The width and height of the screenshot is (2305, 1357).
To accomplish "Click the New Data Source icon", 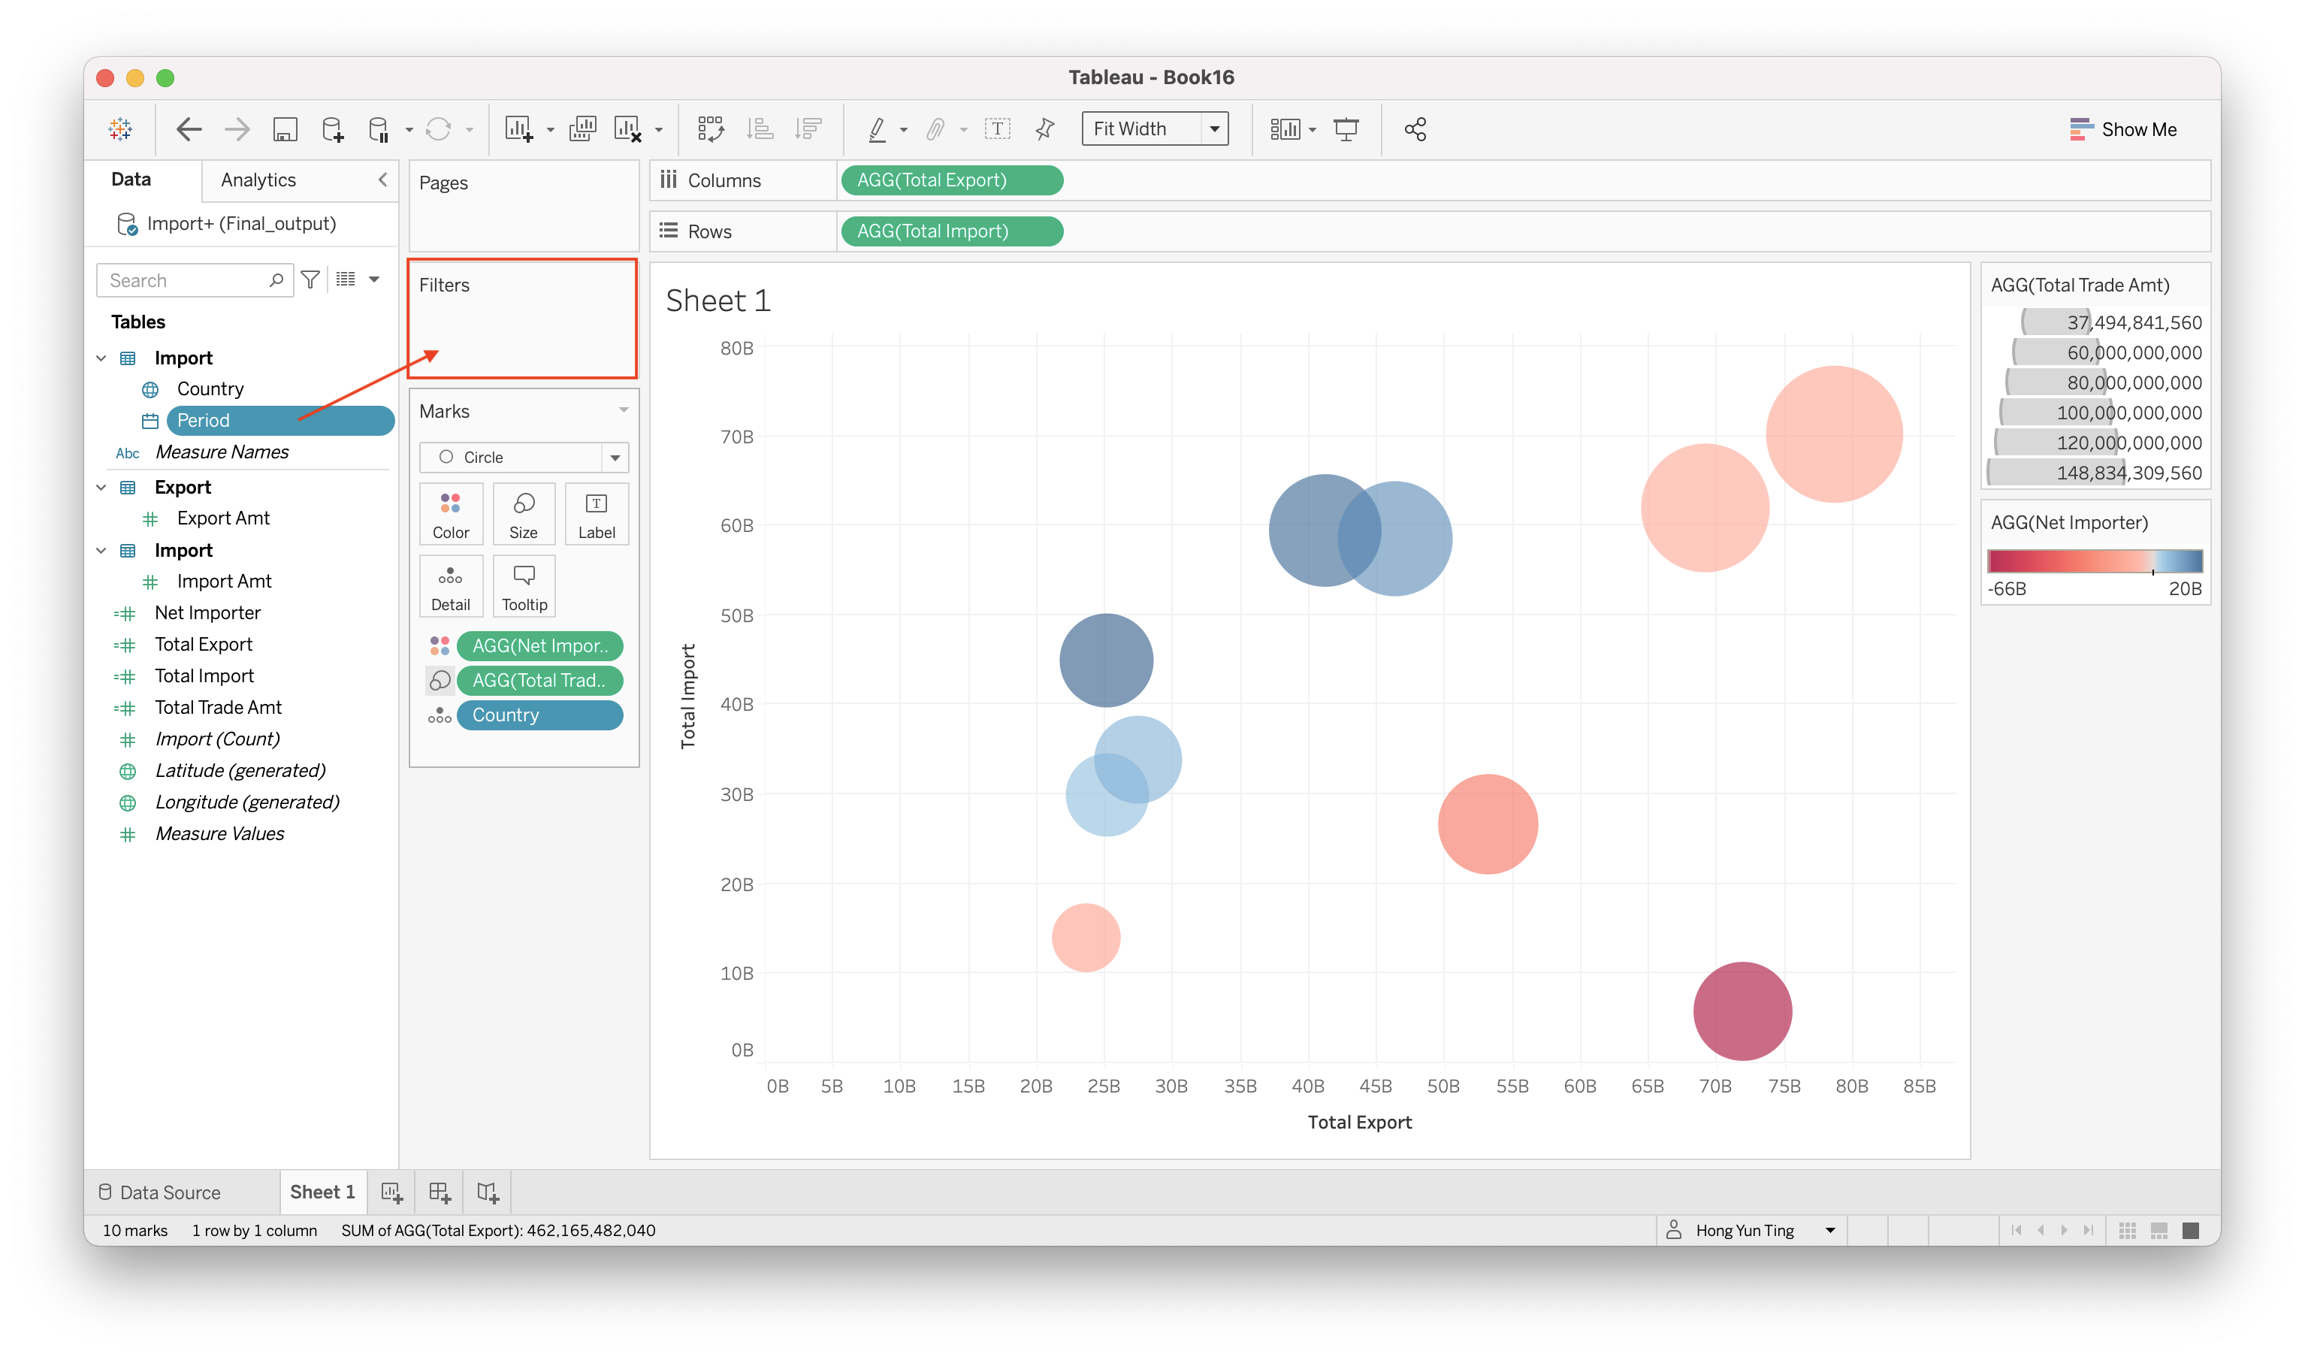I will pyautogui.click(x=332, y=129).
